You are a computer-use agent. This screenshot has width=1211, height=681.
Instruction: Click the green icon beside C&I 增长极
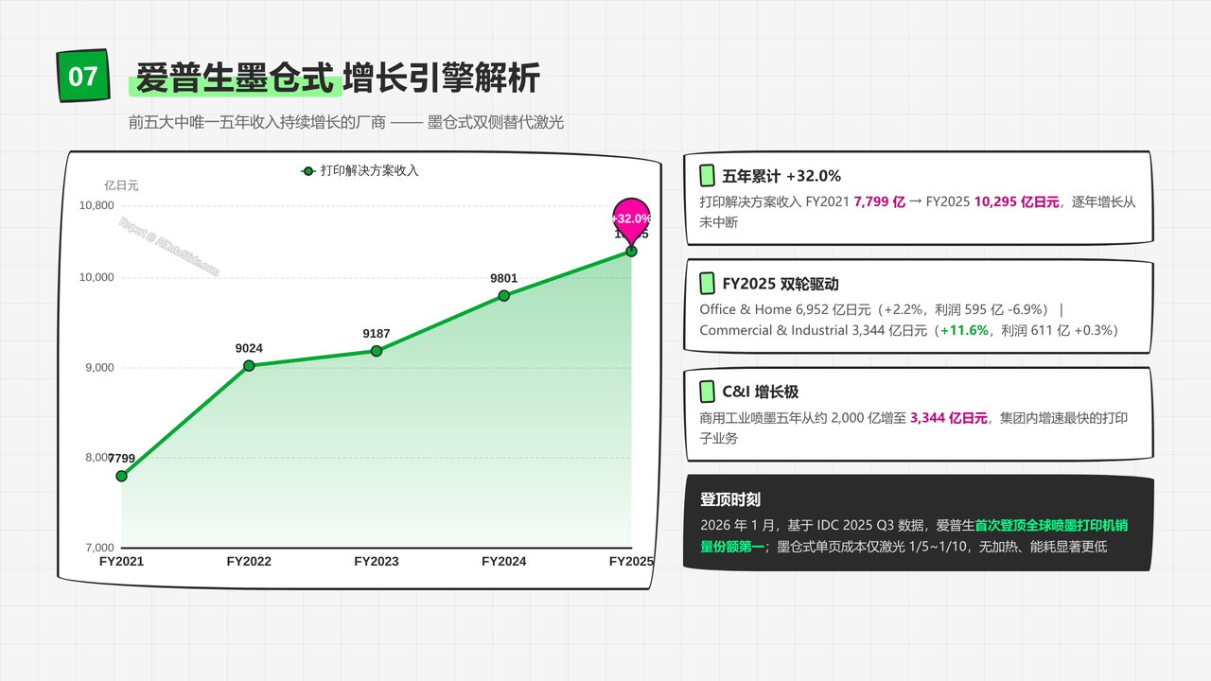point(707,392)
